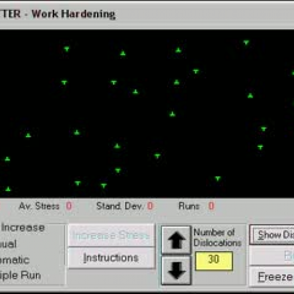Click the Show Dislocations button
Image resolution: width=294 pixels, height=294 pixels.
272,235
